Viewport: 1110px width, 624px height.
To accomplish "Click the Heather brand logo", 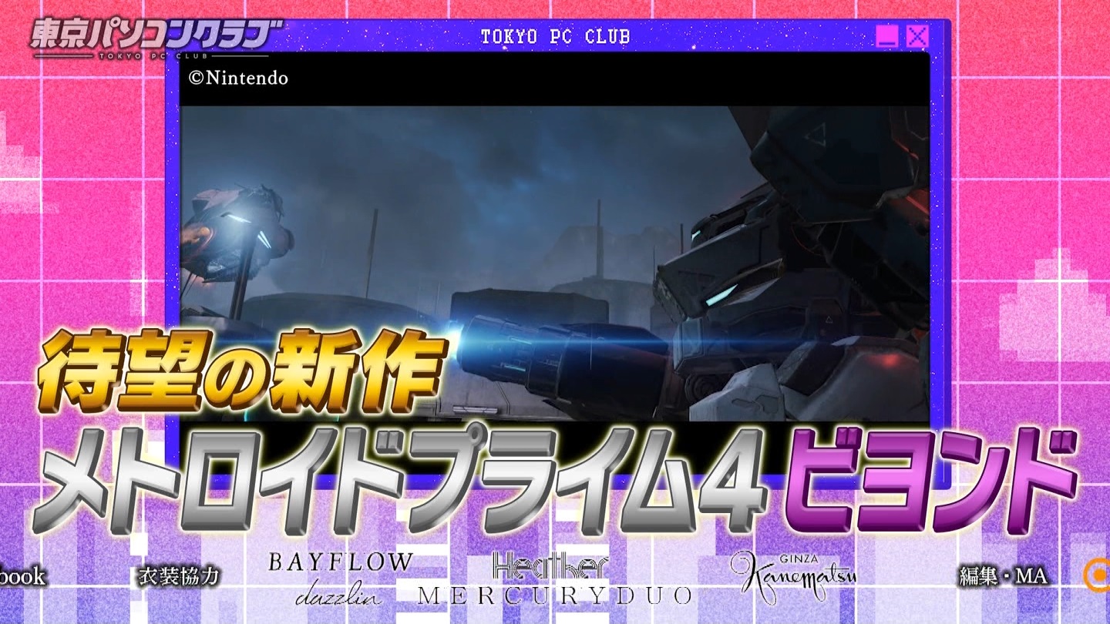I will [550, 566].
